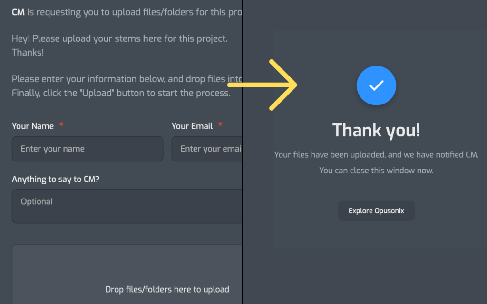Click the Optional message text box

(127, 206)
